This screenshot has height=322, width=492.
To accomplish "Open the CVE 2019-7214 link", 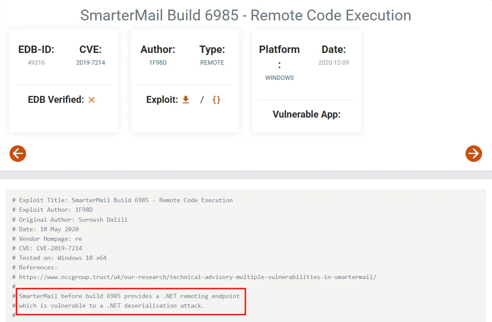I will point(91,62).
